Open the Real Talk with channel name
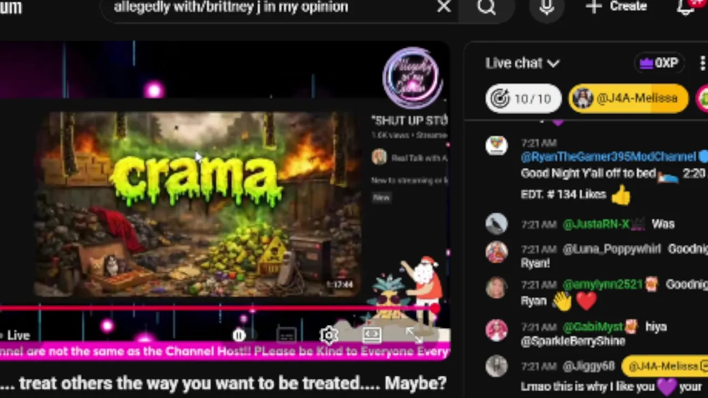Screen dimensions: 708x398 pyautogui.click(x=419, y=158)
